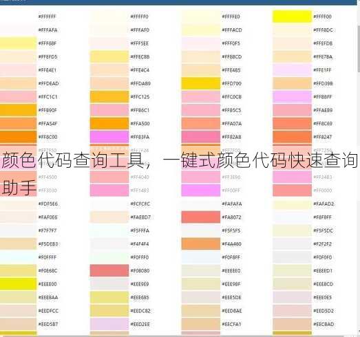The width and height of the screenshot is (360, 337).
Task: Click the #FFF8DC code label
Action: (x=323, y=30)
